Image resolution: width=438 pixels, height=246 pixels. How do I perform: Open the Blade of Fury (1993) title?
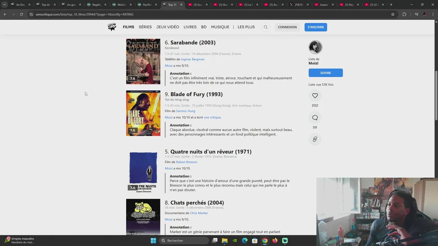pos(196,94)
